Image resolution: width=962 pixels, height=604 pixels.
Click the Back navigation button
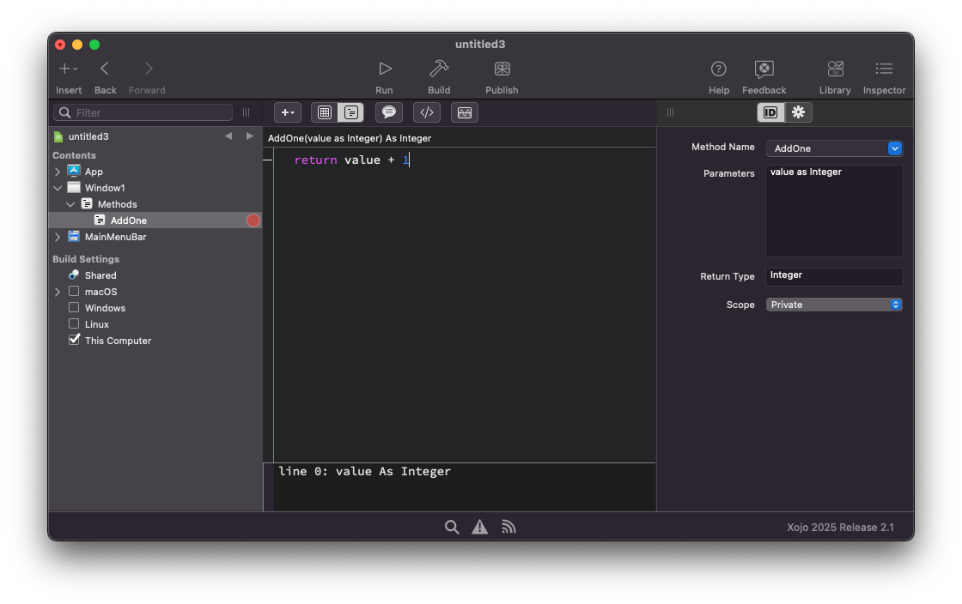point(105,69)
